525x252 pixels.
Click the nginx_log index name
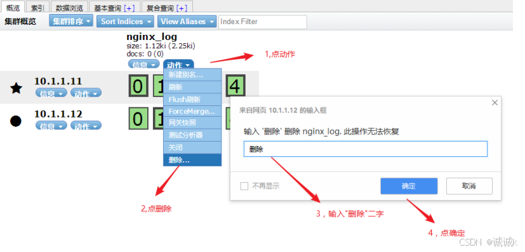point(152,36)
